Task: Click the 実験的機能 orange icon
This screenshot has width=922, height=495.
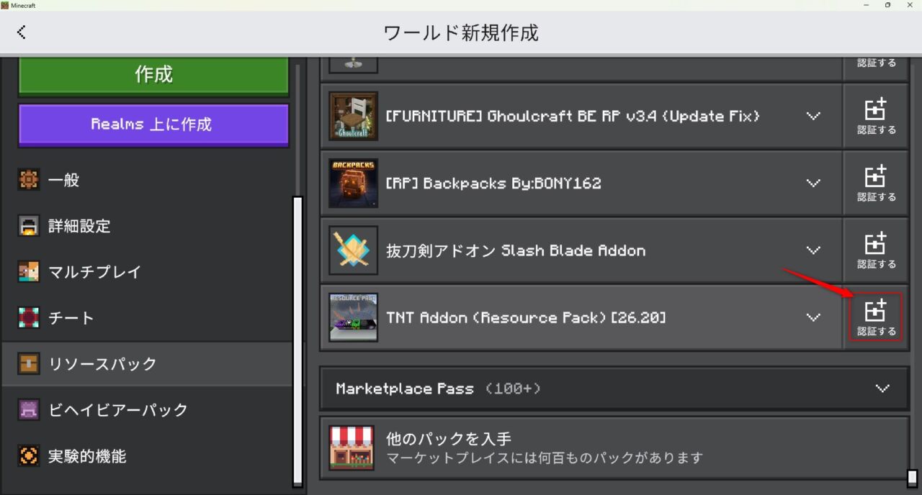Action: point(29,456)
